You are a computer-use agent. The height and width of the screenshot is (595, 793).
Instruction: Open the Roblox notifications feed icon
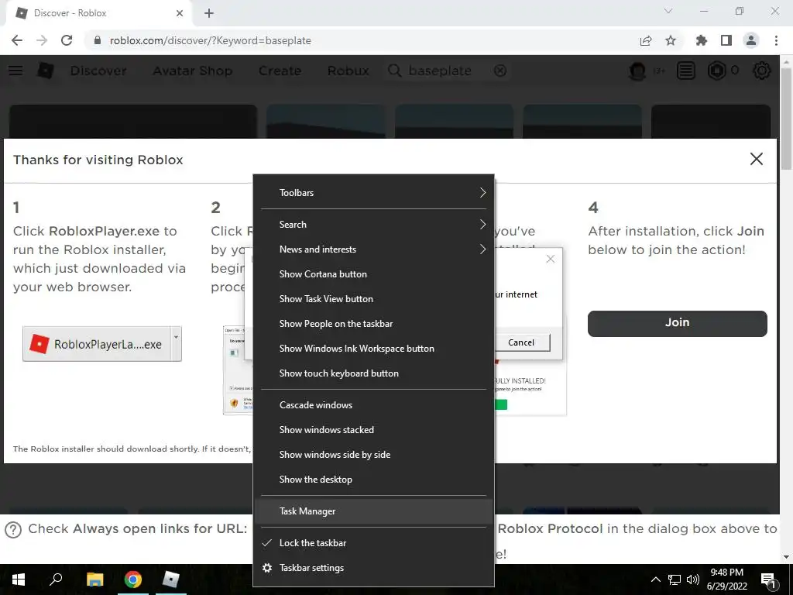[x=686, y=71]
